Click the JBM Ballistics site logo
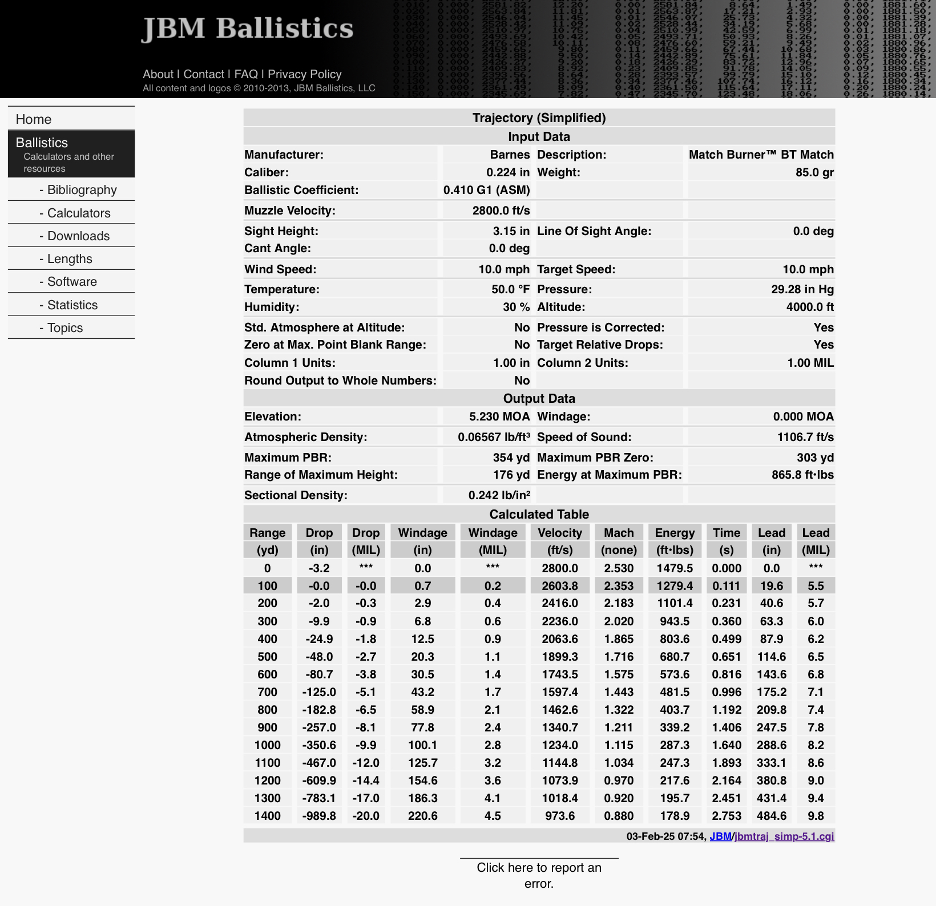 [x=248, y=29]
